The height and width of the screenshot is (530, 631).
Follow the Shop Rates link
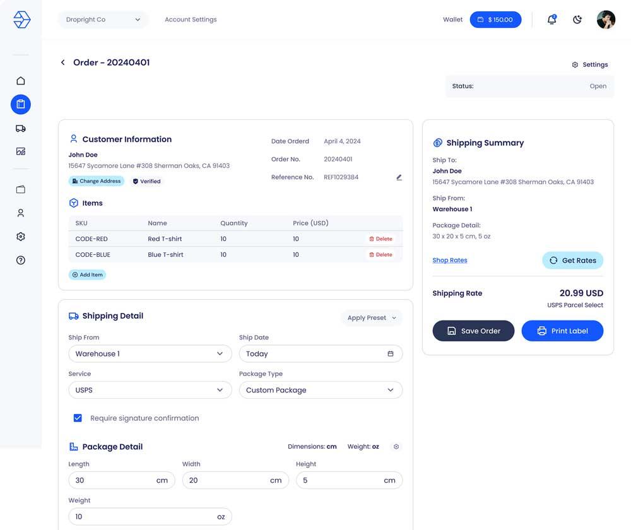pyautogui.click(x=450, y=260)
